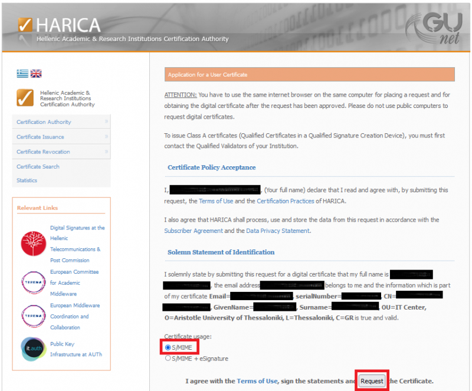
Task: Click the 'Solemn Statement of Identification' heading
Action: tap(221, 252)
